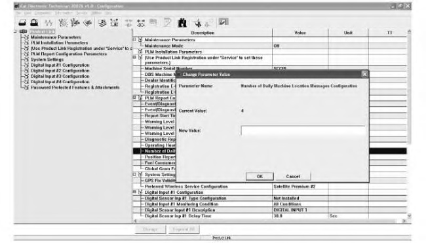Image resolution: width=426 pixels, height=243 pixels.
Task: Open the Information menu
Action: [x=64, y=13]
